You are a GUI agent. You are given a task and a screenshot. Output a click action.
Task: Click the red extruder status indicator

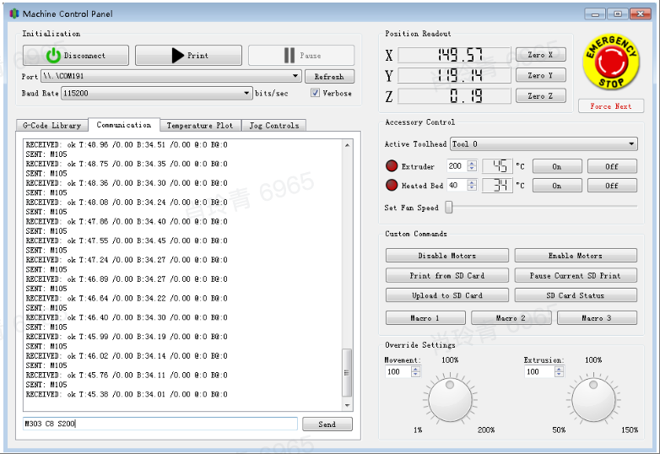click(392, 166)
